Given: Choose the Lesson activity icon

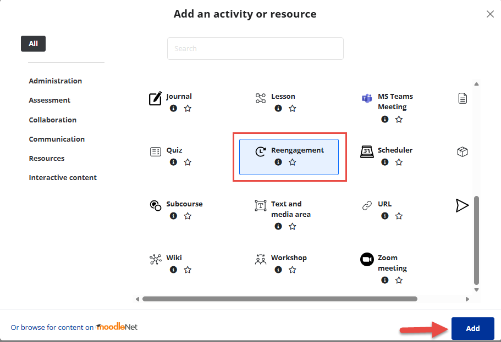Looking at the screenshot, I should point(261,98).
